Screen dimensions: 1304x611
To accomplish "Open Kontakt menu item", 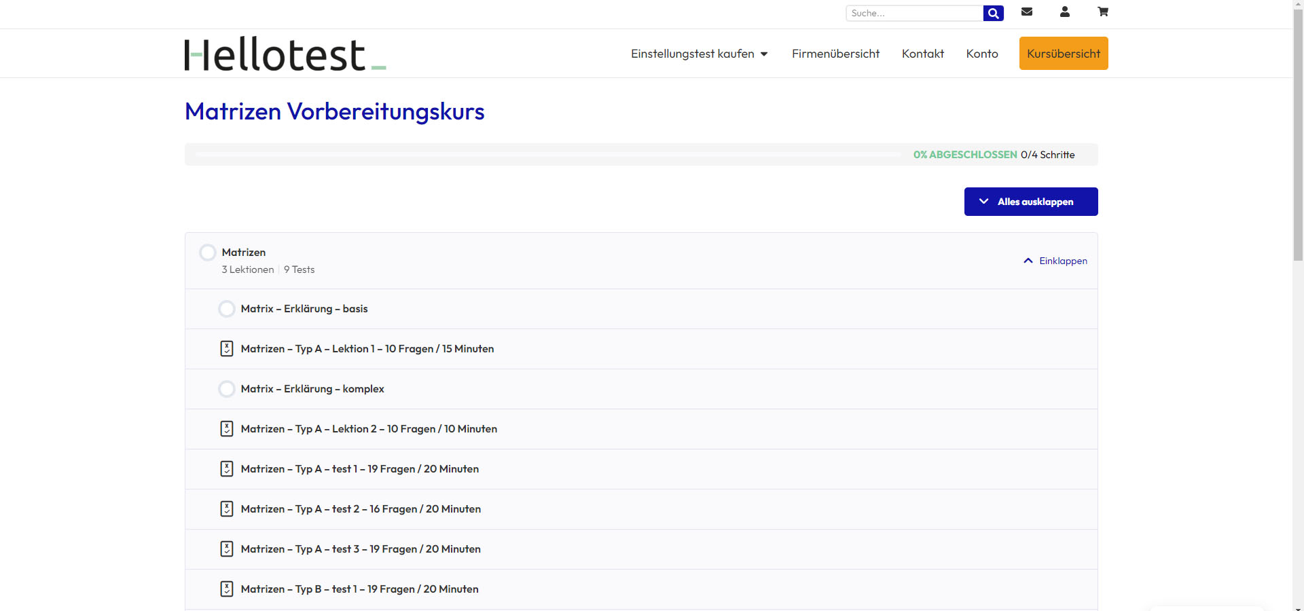I will click(923, 54).
